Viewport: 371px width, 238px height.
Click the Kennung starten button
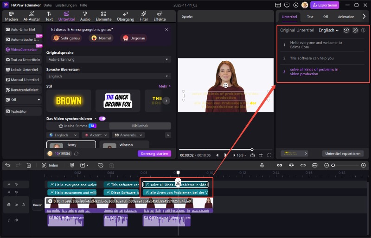154,154
